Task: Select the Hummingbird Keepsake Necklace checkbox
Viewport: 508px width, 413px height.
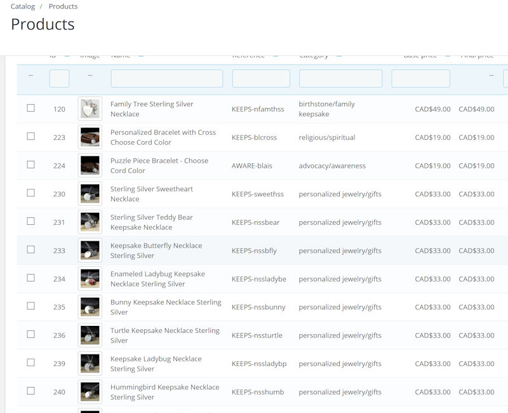Action: pyautogui.click(x=30, y=391)
